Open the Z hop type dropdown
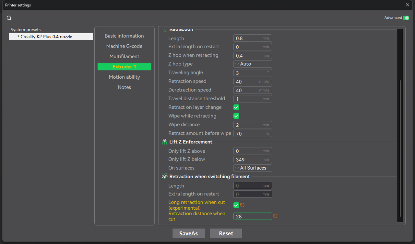The image size is (415, 244). tap(253, 64)
